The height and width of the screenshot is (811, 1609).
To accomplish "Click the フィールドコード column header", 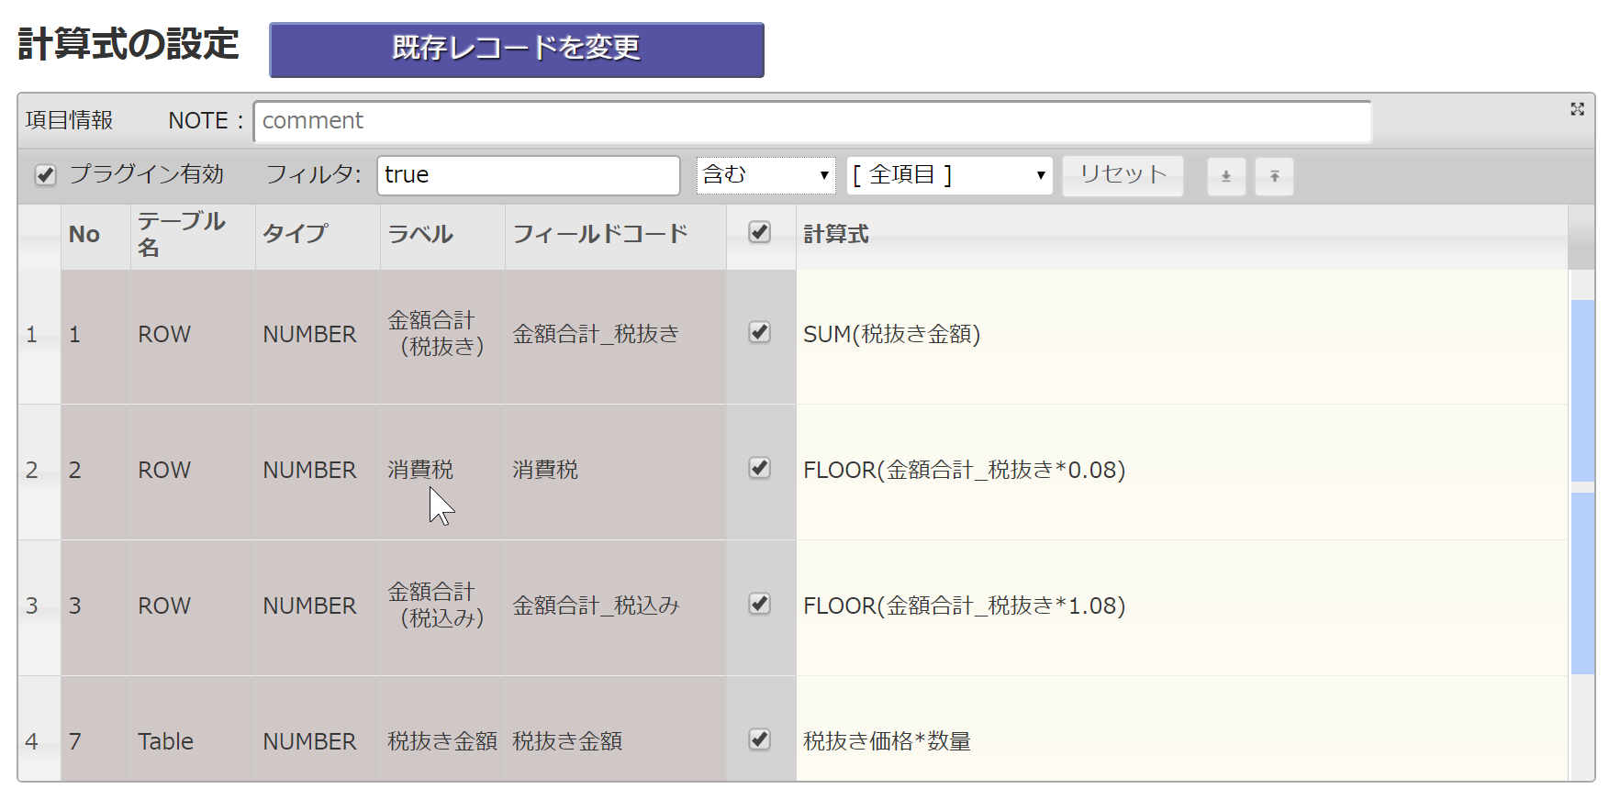I will [600, 234].
